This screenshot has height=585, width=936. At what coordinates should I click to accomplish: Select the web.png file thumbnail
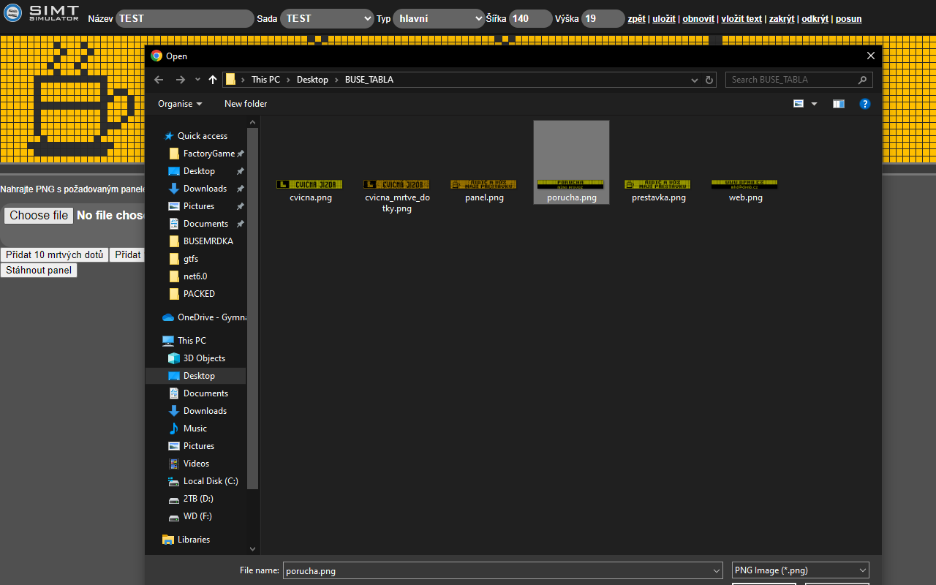click(x=745, y=185)
